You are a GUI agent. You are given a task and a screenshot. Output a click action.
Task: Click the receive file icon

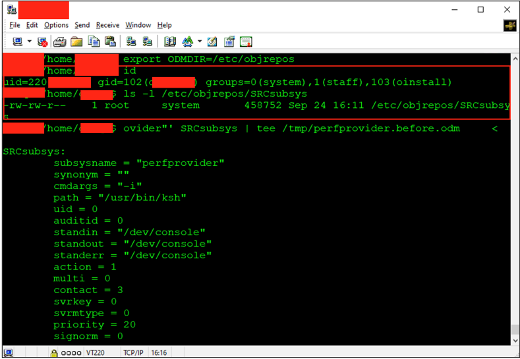click(x=148, y=41)
